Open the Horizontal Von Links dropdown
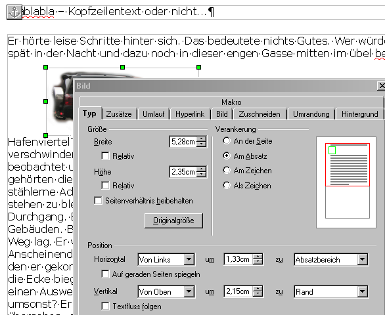This screenshot has height=315, width=385. 189,259
